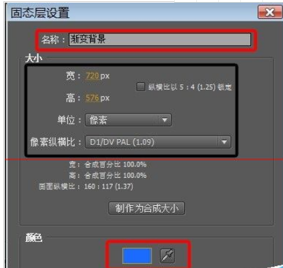Click the 画面纵横比 160:117 info text
Viewport: 283px width, 268px height.
point(86,186)
